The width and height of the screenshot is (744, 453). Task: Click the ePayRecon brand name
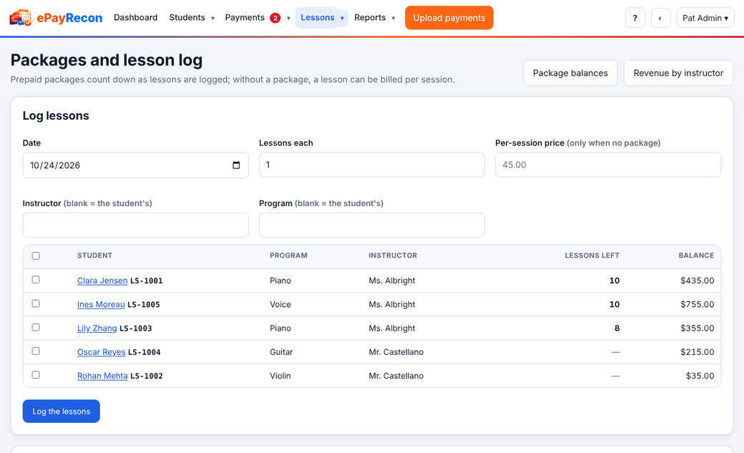point(70,18)
